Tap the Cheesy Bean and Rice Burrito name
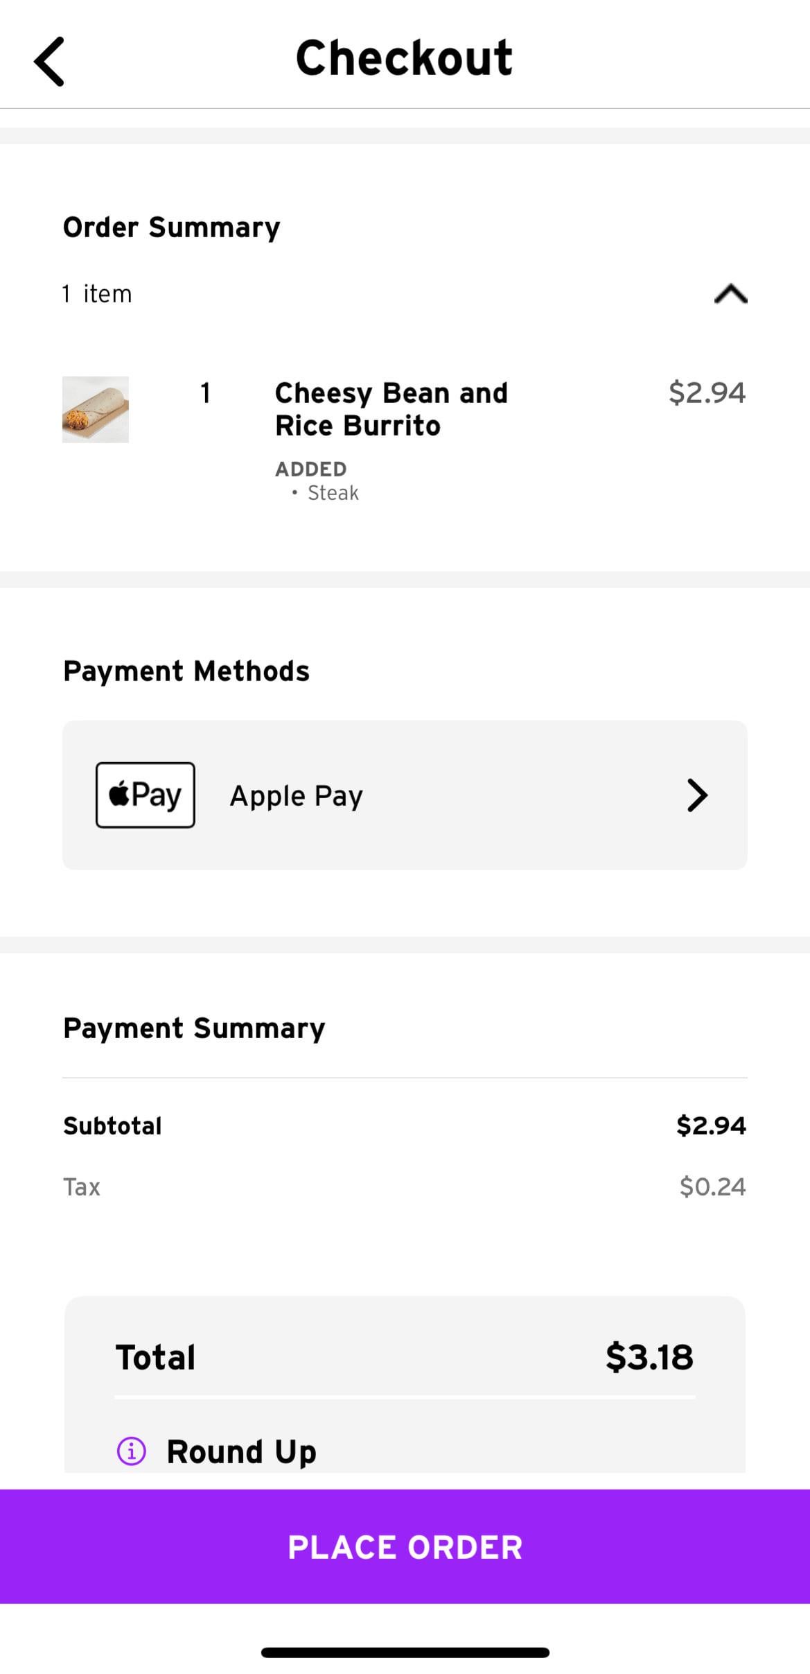Viewport: 810px width, 1674px height. pyautogui.click(x=391, y=409)
